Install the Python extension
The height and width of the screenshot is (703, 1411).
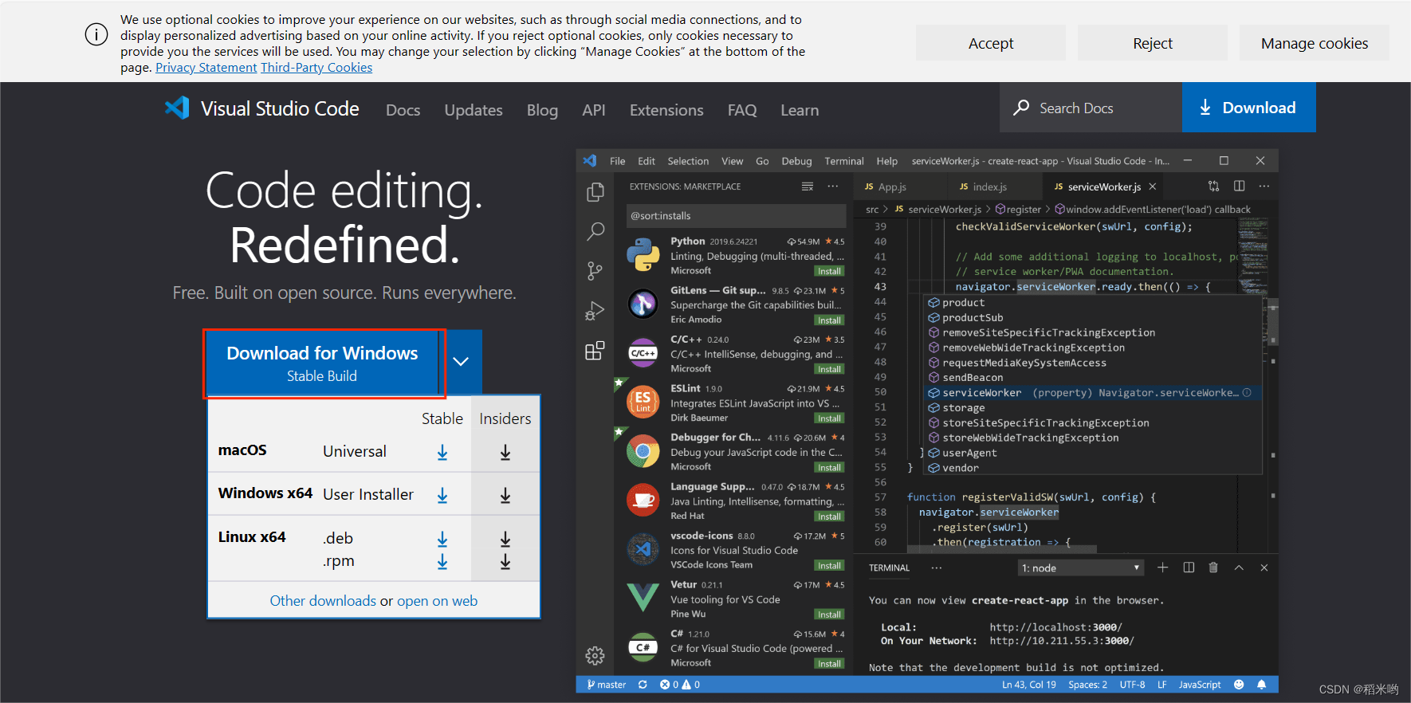click(829, 271)
